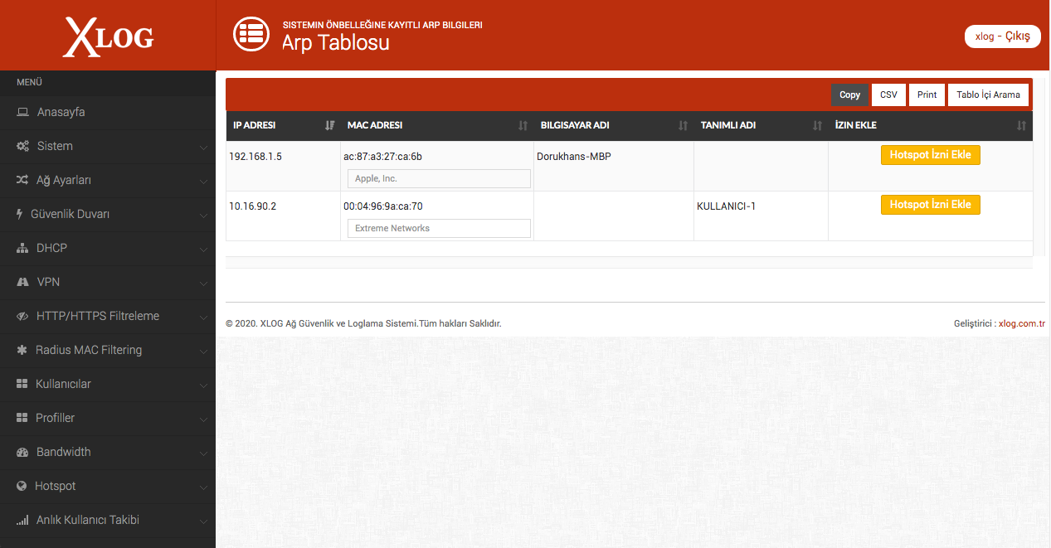Click the Copy button
1051x548 pixels.
pos(849,95)
